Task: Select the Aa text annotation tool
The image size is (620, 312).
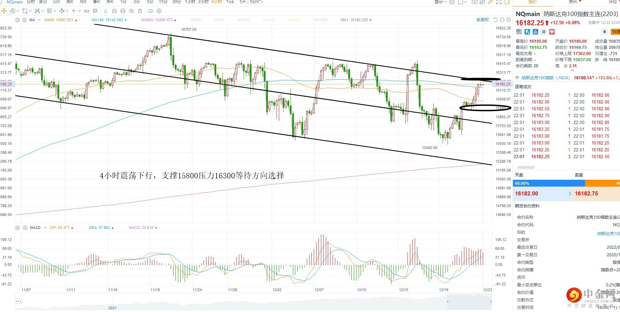Action: click(87, 11)
